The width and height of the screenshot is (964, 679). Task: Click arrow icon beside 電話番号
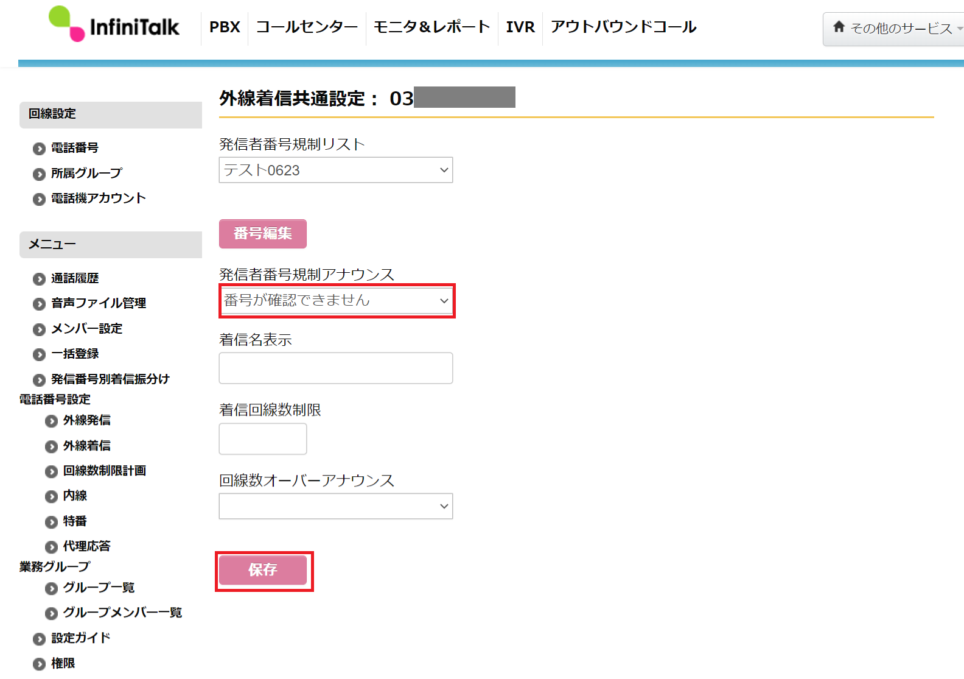coord(40,149)
